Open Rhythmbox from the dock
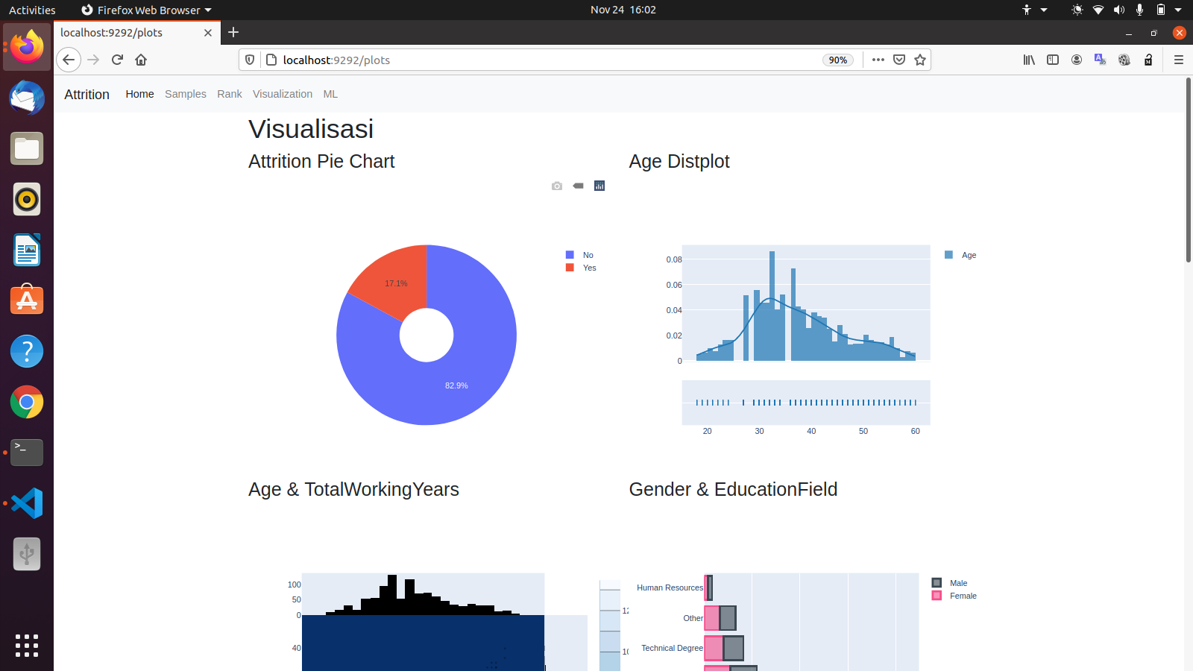Image resolution: width=1193 pixels, height=671 pixels. (x=27, y=199)
